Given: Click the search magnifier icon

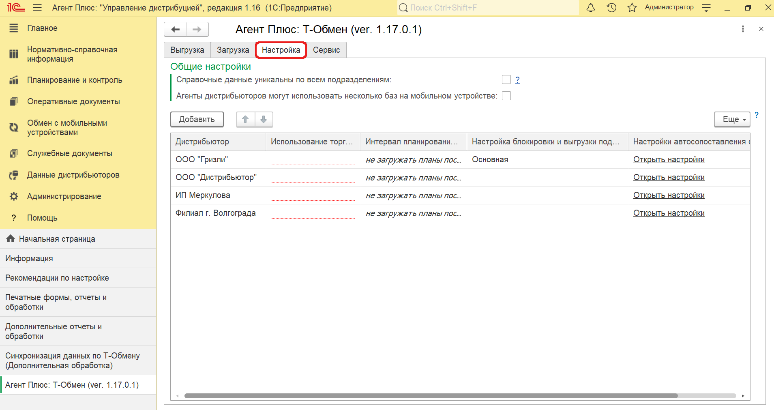Looking at the screenshot, I should pos(403,8).
